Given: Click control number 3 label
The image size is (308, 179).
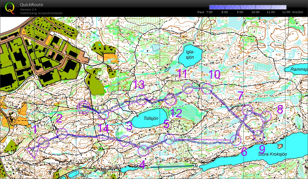Looking at the screenshot, I should click(x=129, y=126).
